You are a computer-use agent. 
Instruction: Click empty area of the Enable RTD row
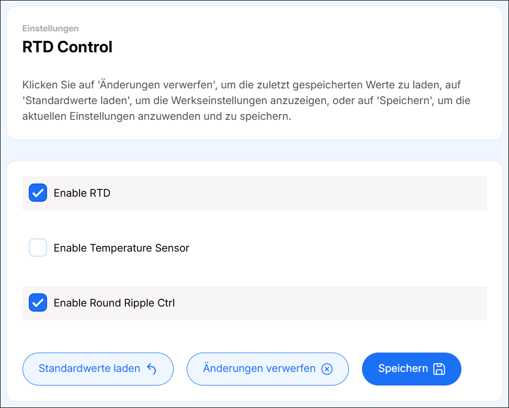point(314,193)
